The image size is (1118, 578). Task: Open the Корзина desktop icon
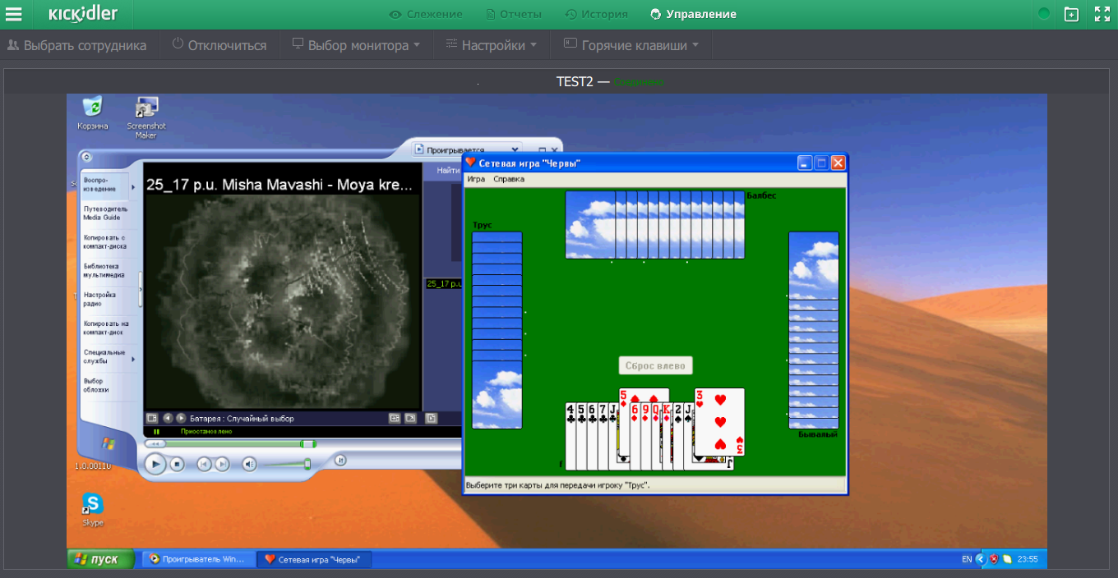[93, 113]
